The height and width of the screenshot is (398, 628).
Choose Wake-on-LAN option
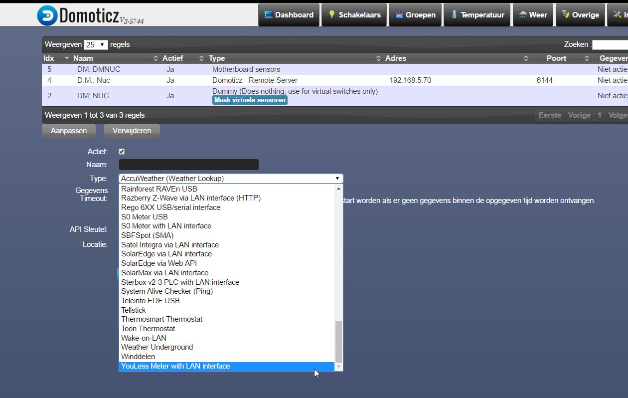[227, 338]
